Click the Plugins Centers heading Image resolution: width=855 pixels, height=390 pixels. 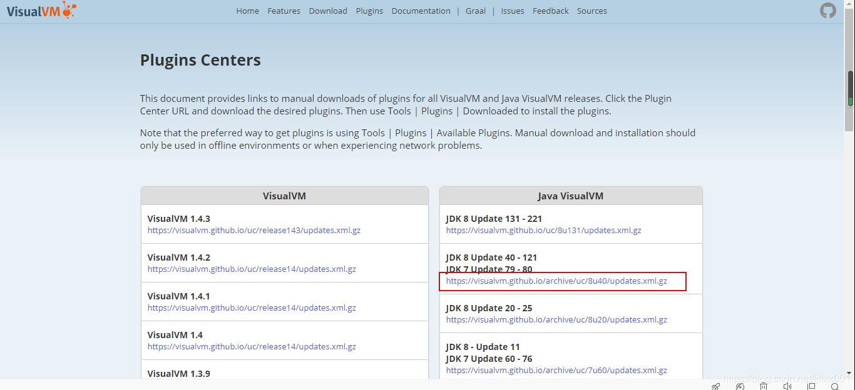(200, 60)
